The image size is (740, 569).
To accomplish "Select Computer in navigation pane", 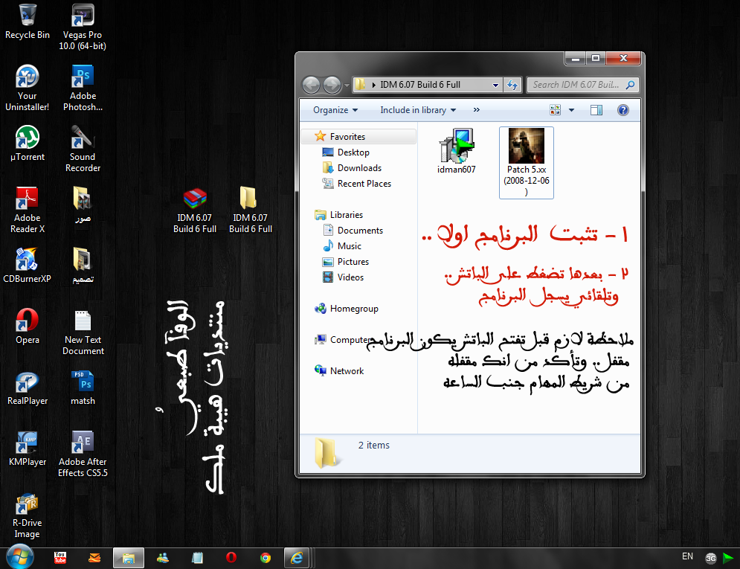I will [343, 340].
